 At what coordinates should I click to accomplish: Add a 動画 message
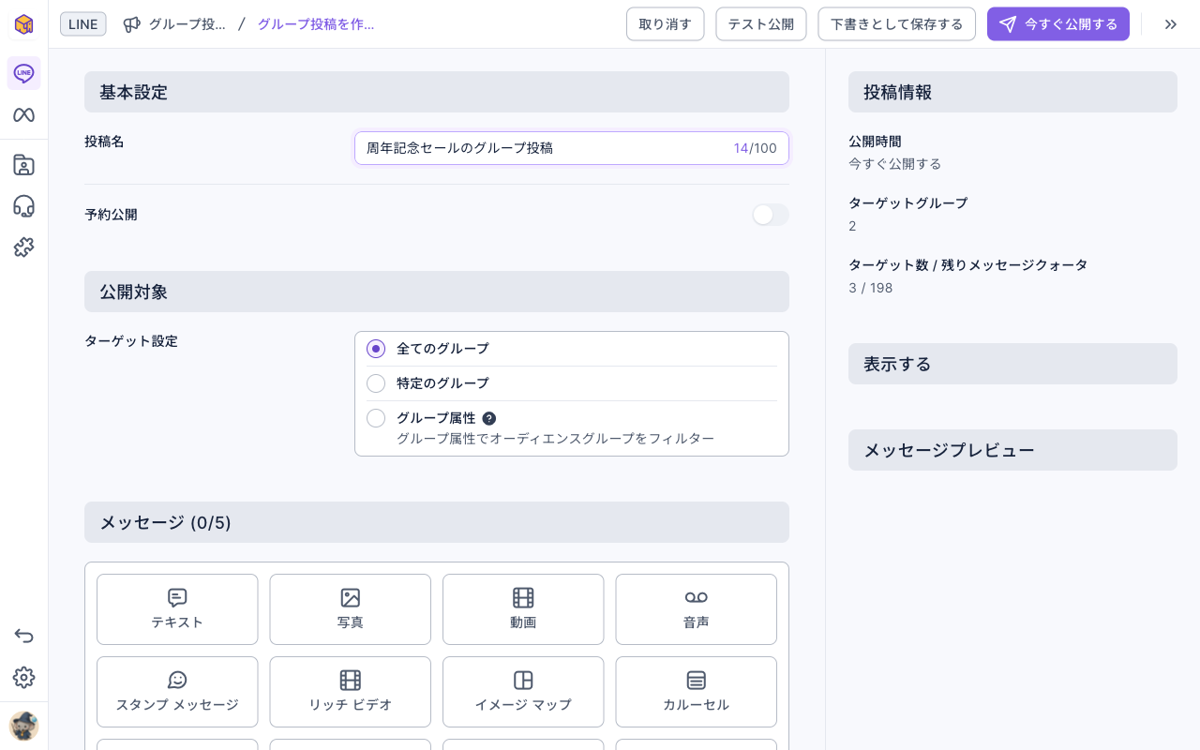523,609
